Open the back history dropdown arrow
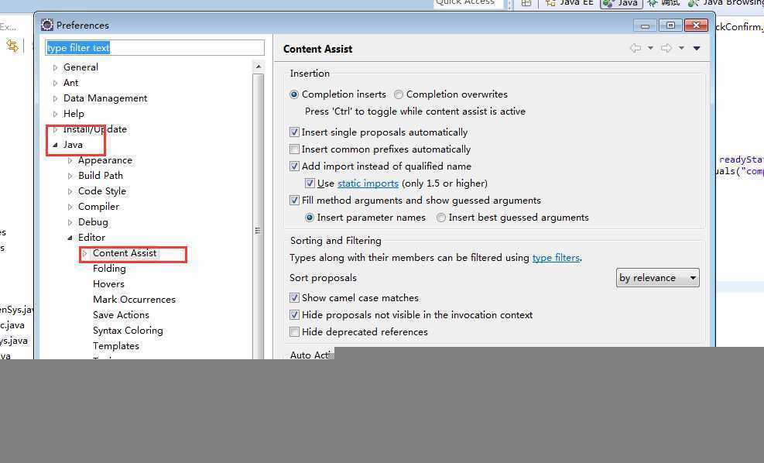Viewport: 764px width, 463px height. pyautogui.click(x=650, y=48)
